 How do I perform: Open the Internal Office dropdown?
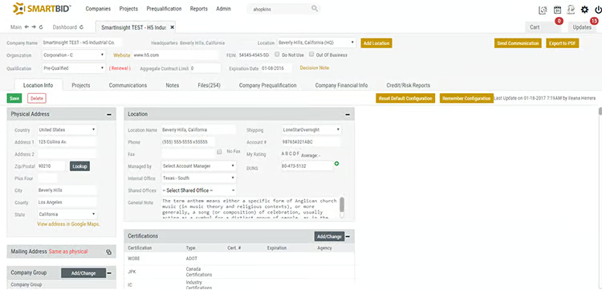[x=199, y=178]
